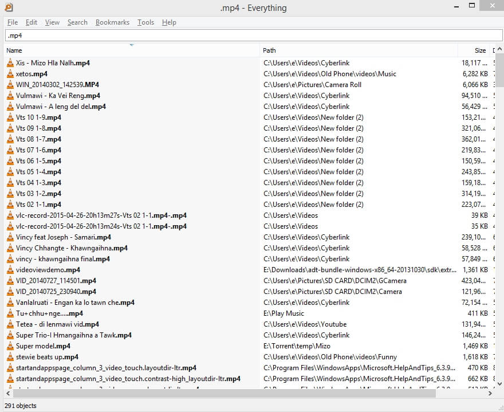Screen dimensions: 504x412
Task: Minimize the Everything window
Action: coord(456,6)
